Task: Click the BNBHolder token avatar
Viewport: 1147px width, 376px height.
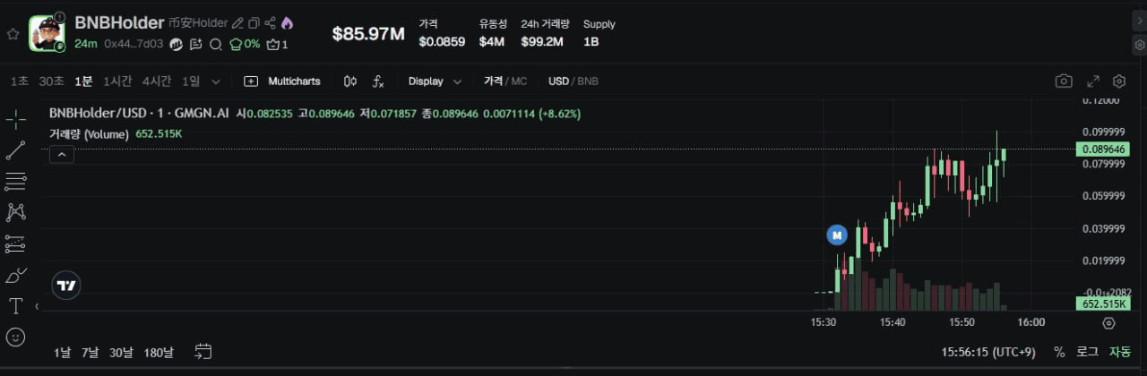Action: [x=47, y=33]
